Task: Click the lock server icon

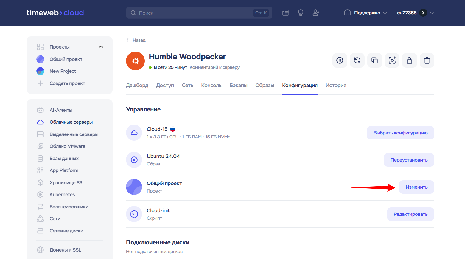Action: 409,61
